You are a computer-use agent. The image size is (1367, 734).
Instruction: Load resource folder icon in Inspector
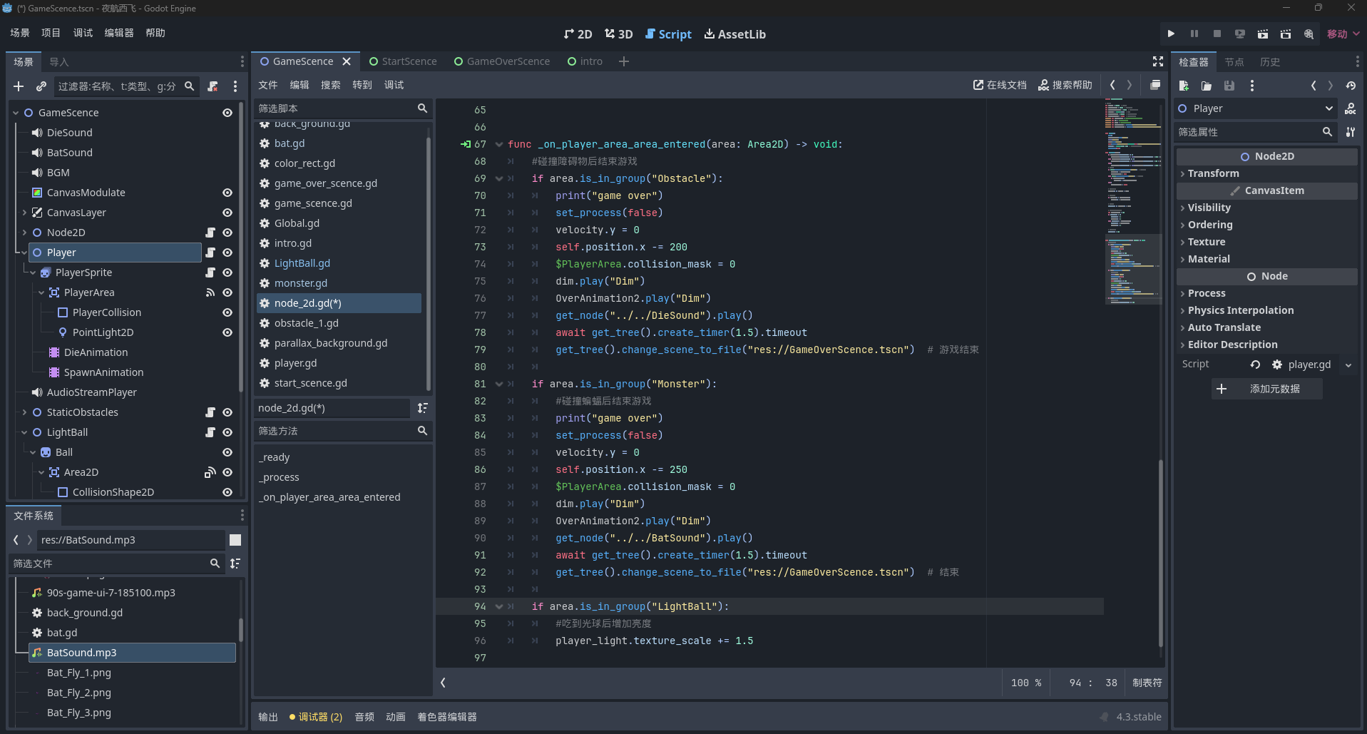(x=1207, y=86)
